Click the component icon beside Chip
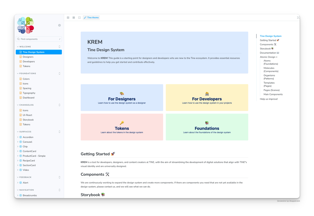314x216 pixels. tap(21, 147)
